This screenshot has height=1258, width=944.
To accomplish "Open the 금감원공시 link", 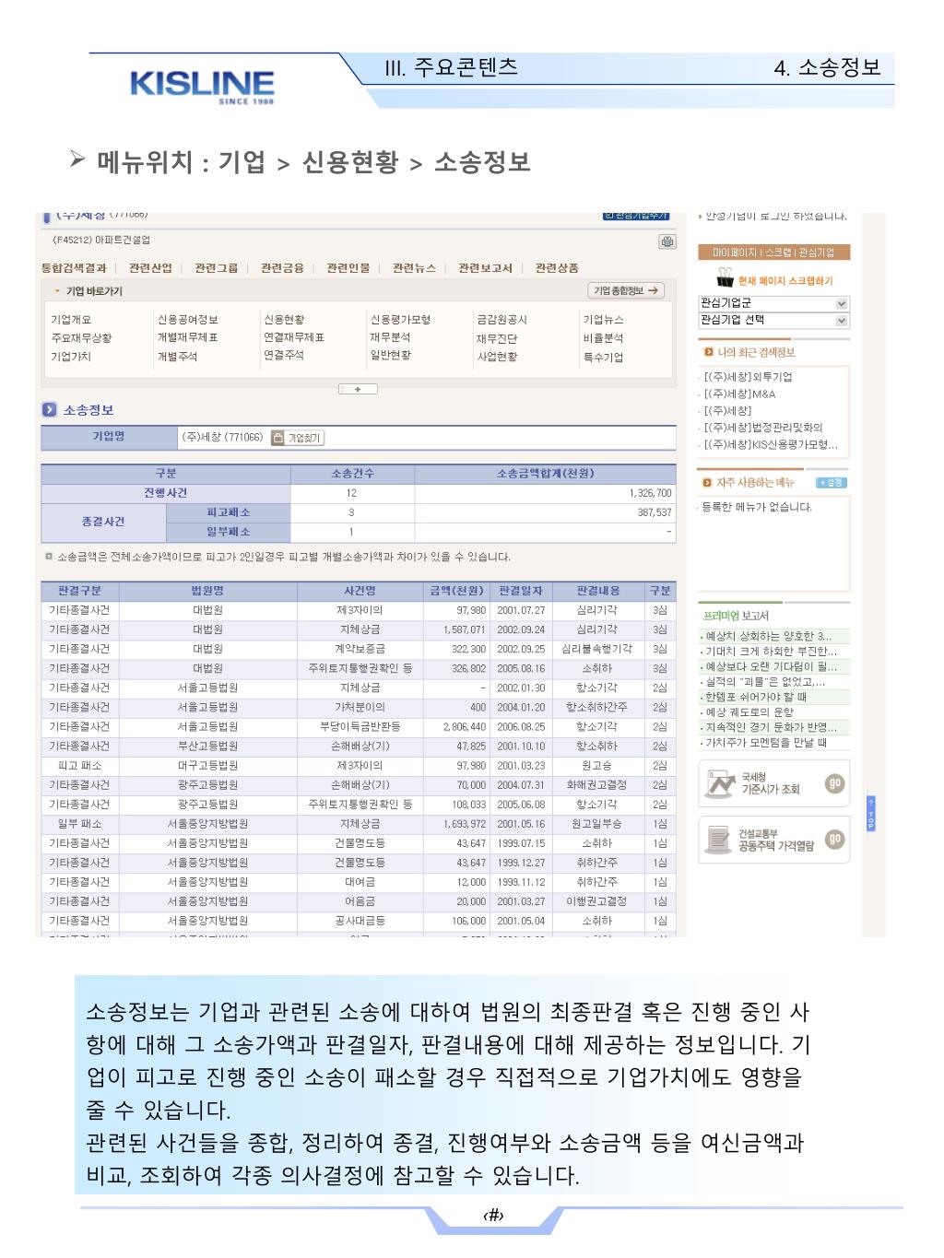I will pos(501,320).
